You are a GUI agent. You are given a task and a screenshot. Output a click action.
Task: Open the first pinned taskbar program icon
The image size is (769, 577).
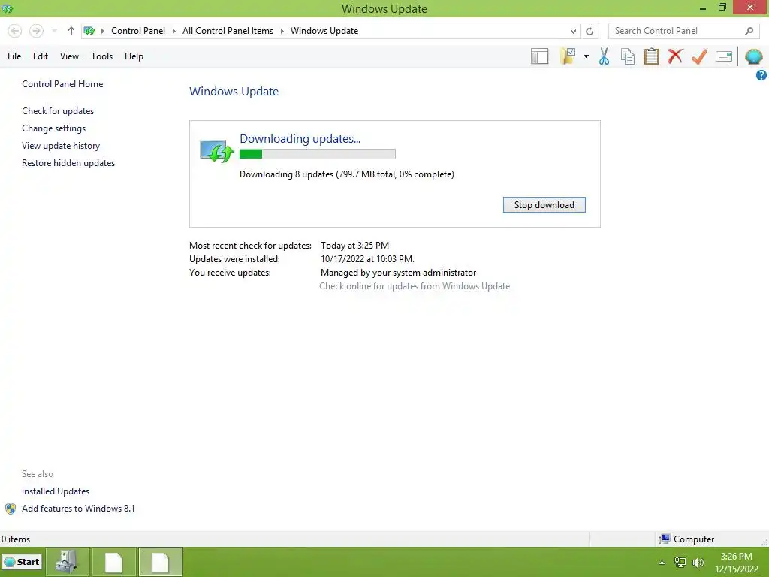click(x=67, y=562)
